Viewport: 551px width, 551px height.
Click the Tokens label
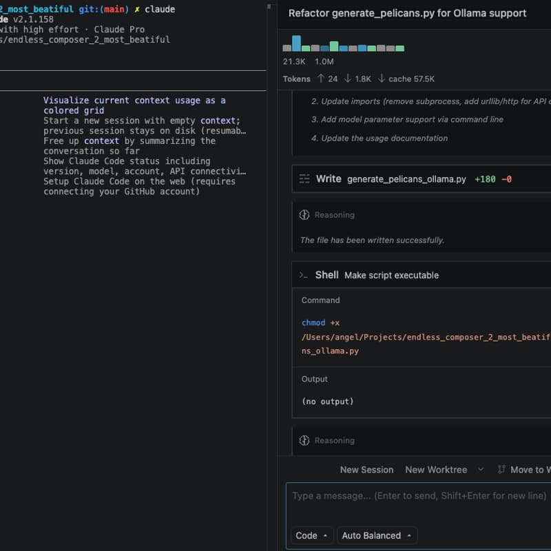coord(297,79)
